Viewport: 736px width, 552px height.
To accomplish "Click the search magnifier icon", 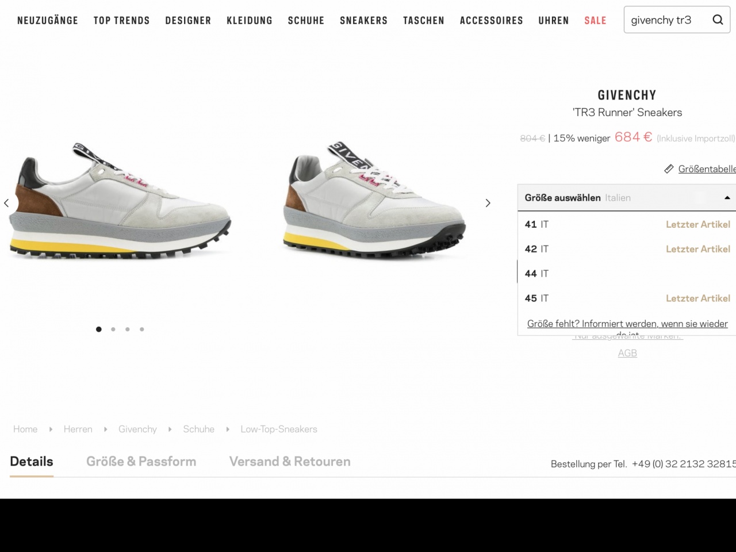I will coord(718,20).
